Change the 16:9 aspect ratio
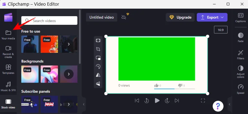 click(221, 30)
